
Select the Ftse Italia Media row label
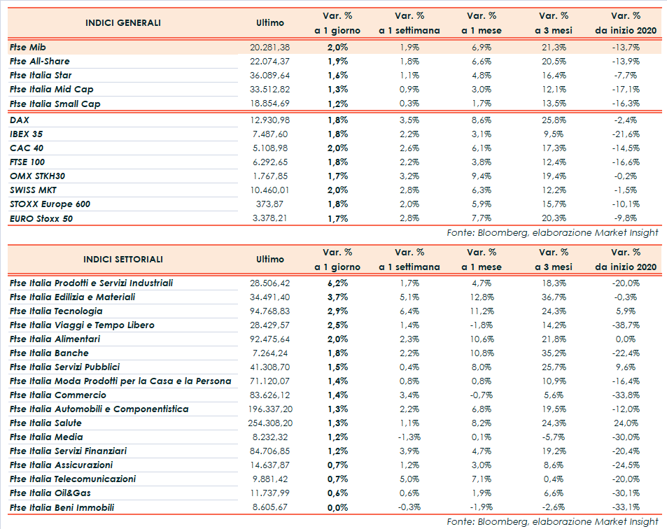(46, 437)
